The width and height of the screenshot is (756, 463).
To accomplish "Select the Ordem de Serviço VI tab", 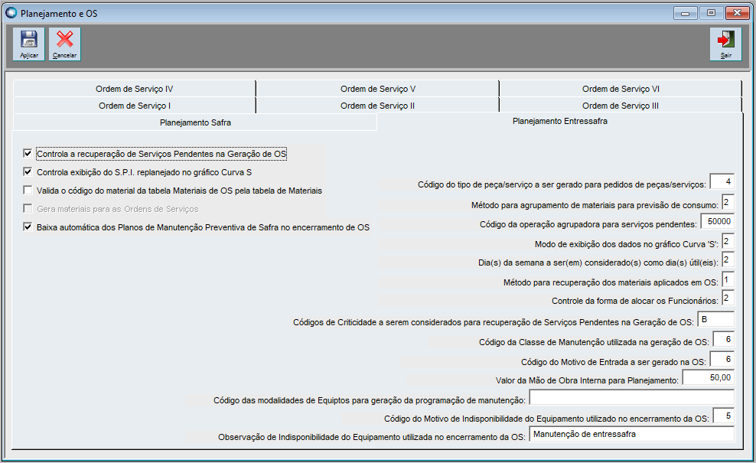I will pos(621,89).
